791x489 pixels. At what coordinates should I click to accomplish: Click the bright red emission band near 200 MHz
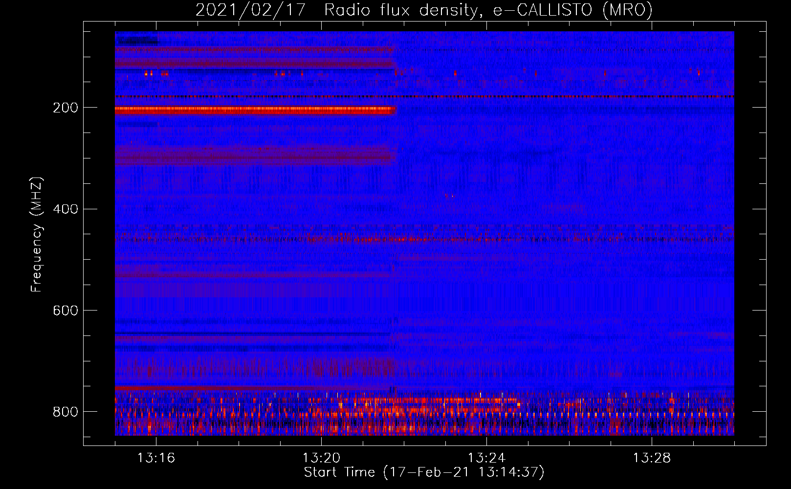pos(255,111)
